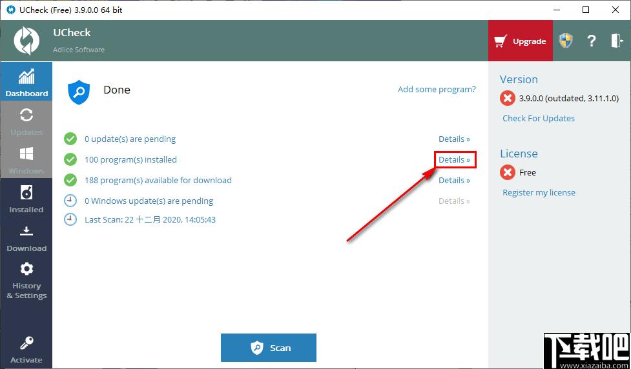Open the Windows sidebar tab

pos(26,159)
